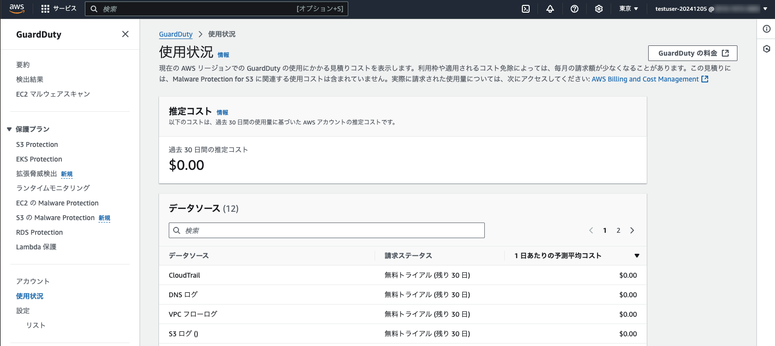Click the $0.00 estimated cost value
The width and height of the screenshot is (775, 346).
186,165
